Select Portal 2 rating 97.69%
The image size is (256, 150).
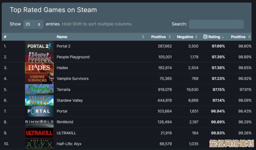point(218,46)
